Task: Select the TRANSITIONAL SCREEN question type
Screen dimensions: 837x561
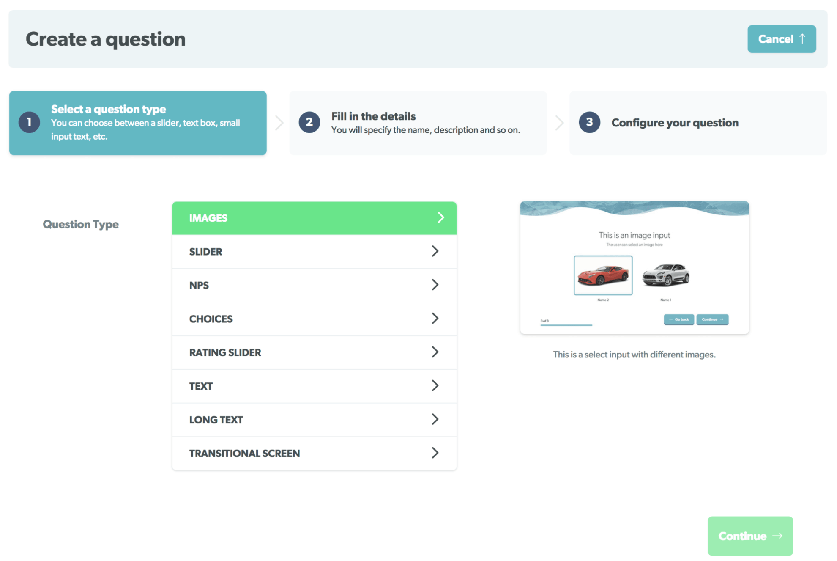Action: pyautogui.click(x=314, y=453)
